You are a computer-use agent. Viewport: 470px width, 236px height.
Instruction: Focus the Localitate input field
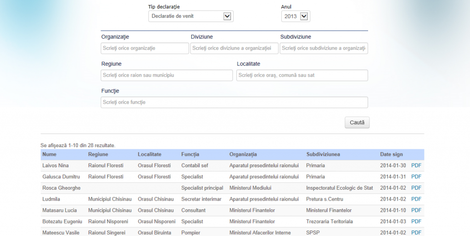[x=302, y=75]
